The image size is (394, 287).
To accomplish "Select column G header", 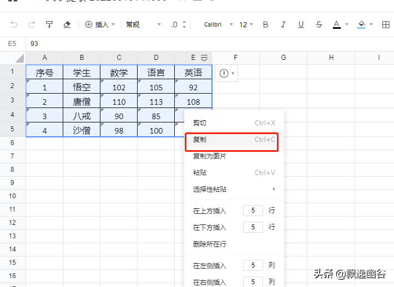I will [x=283, y=58].
